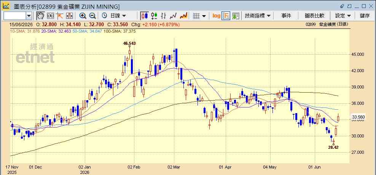Click the 01 Apr date axis label
The height and width of the screenshot is (175, 376).
click(226, 167)
